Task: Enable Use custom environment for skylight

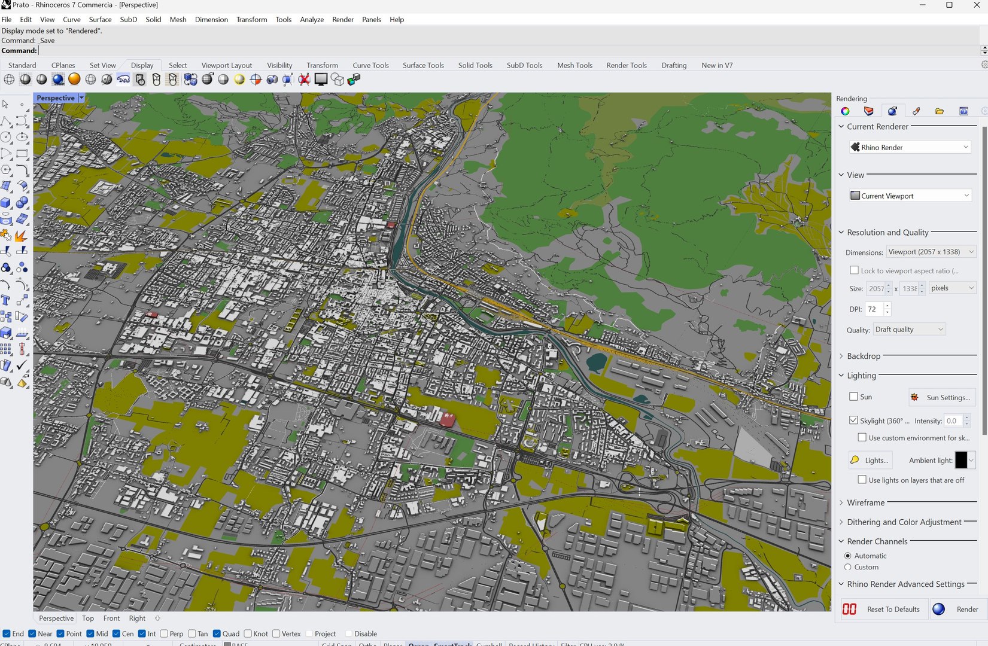Action: (x=862, y=437)
